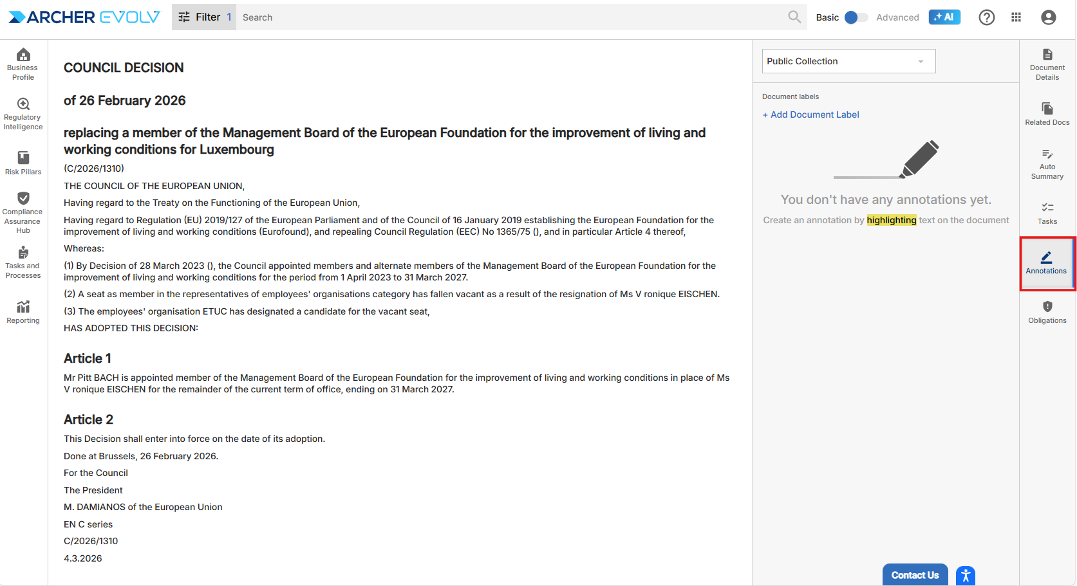Viewport: 1077px width, 586px height.
Task: Switch to the Document Details tab
Action: click(x=1047, y=64)
